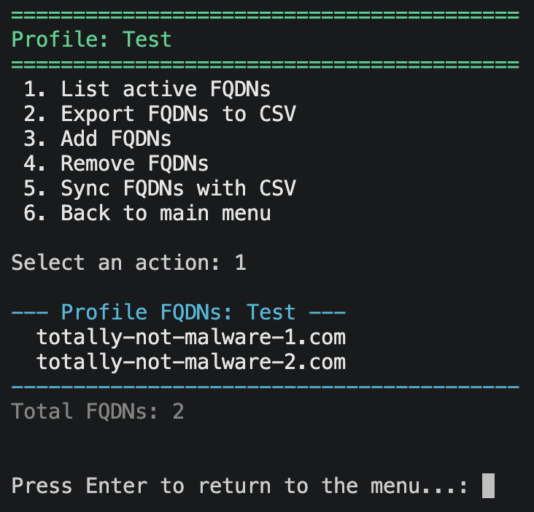Click the totally-not-malware-1.com domain entry

[191, 337]
